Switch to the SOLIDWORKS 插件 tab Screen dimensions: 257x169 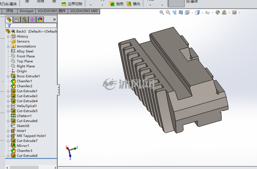pos(52,11)
